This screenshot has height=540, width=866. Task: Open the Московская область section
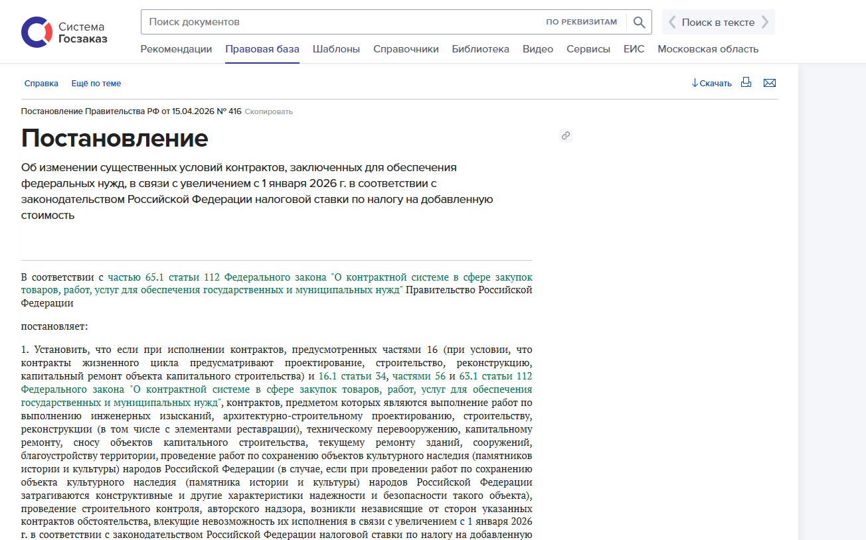point(708,49)
